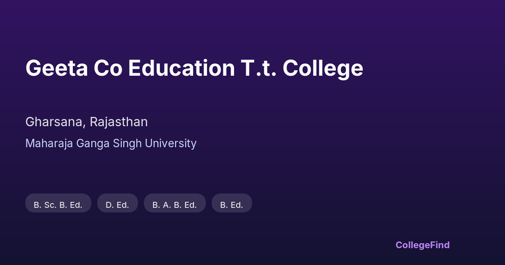Viewport: 505px width, 265px height.
Task: Click the Gharsana, Rajasthan location text
Action: [86, 122]
